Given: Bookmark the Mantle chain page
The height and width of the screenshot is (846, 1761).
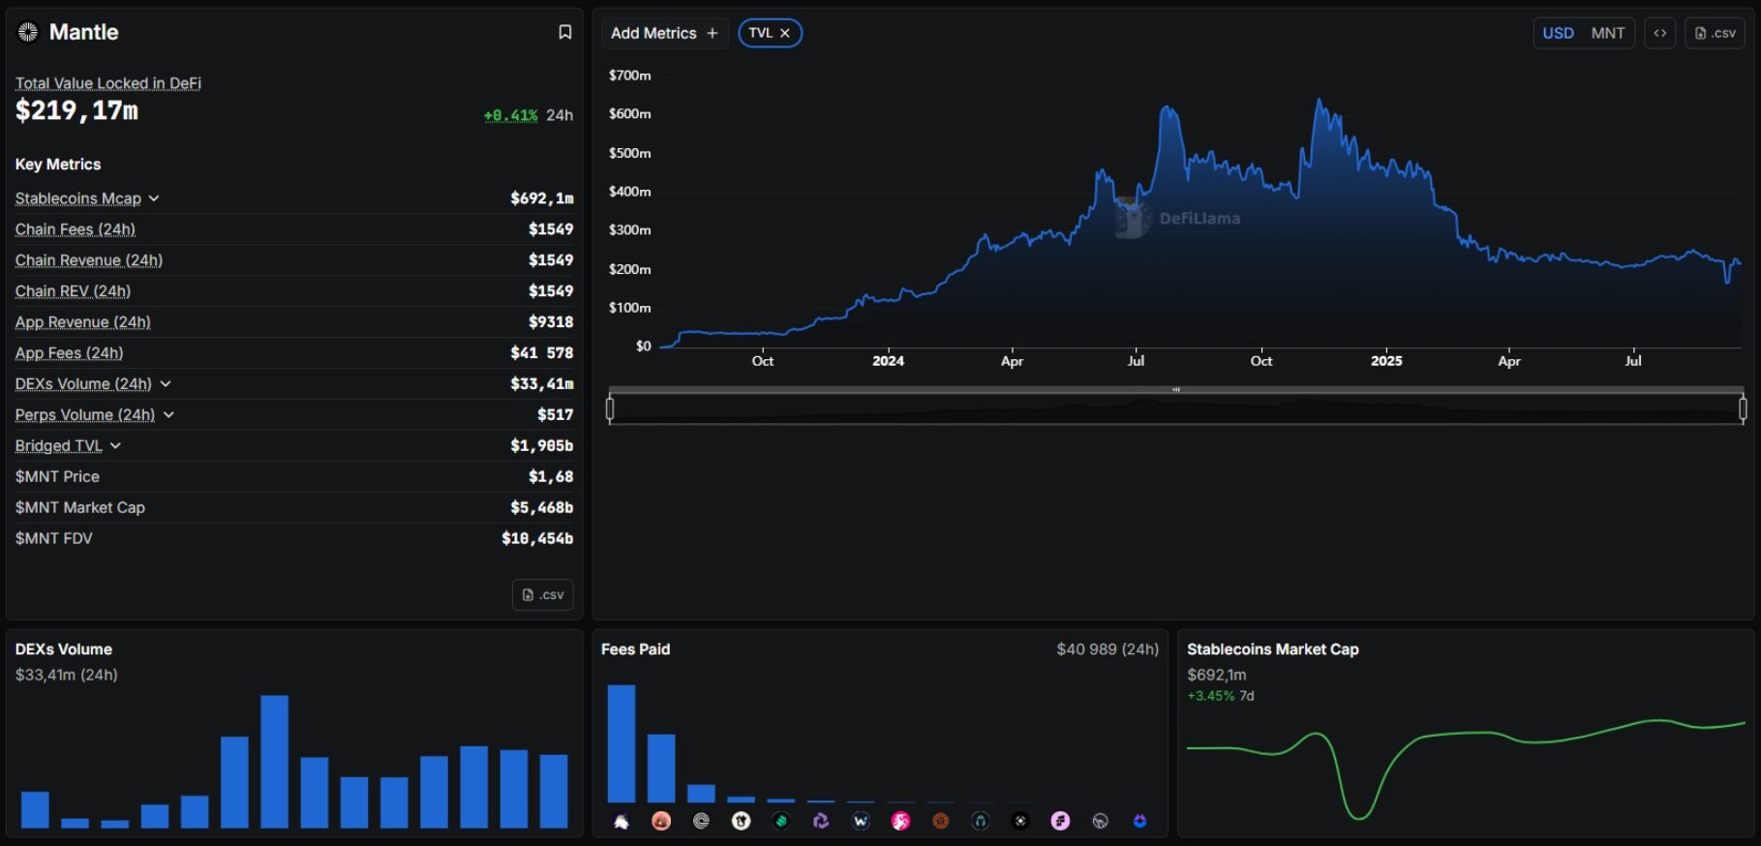Looking at the screenshot, I should click(x=565, y=32).
